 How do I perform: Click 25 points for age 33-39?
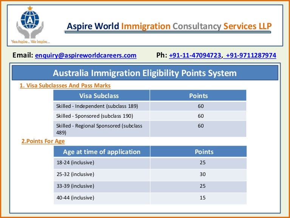202,186
